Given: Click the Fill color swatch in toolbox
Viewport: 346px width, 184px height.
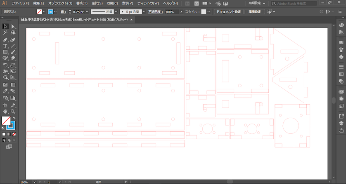Looking at the screenshot, I should [x=6, y=121].
